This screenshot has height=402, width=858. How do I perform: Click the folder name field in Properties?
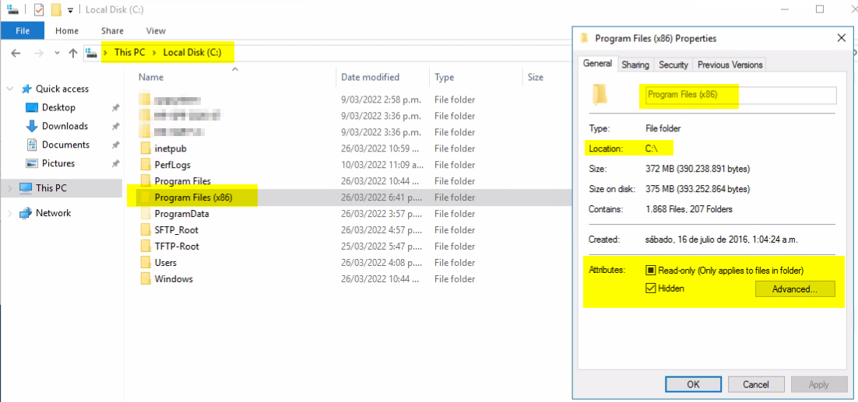click(738, 95)
